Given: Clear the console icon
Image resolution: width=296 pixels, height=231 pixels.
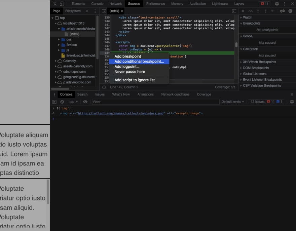Looking at the screenshot, I should (62, 102).
